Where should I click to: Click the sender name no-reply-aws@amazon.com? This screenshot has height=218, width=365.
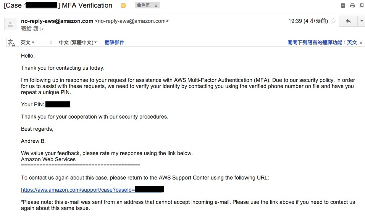click(x=57, y=21)
